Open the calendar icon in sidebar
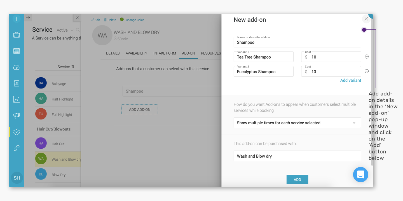The image size is (403, 201). pos(17,51)
